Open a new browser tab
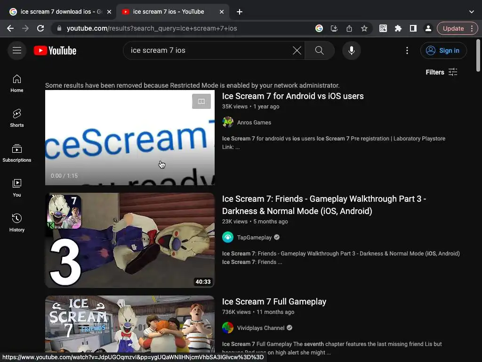This screenshot has width=482, height=362. coord(240,12)
